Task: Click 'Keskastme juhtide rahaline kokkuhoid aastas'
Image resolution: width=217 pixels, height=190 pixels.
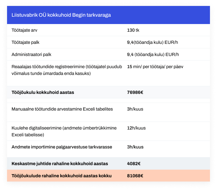Action: point(60,164)
